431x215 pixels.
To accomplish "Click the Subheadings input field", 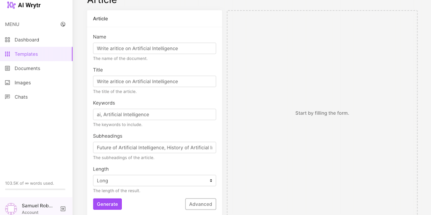I will click(x=154, y=147).
